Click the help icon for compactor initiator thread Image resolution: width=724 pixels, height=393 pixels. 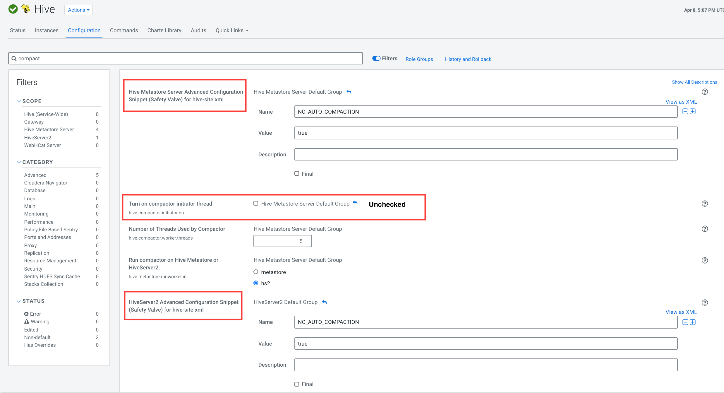coord(705,204)
